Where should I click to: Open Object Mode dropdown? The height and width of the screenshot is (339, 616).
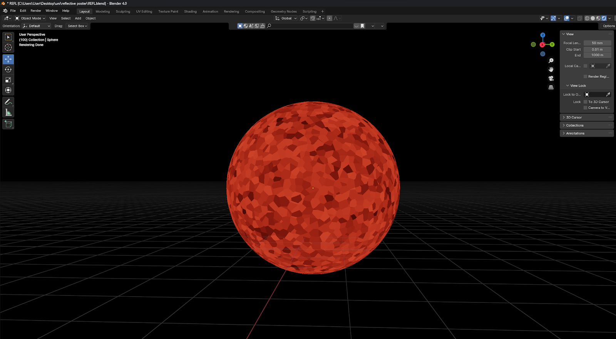point(30,18)
